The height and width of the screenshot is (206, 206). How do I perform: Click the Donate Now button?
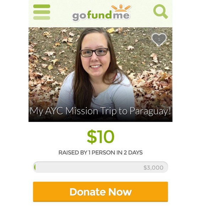[101, 192]
